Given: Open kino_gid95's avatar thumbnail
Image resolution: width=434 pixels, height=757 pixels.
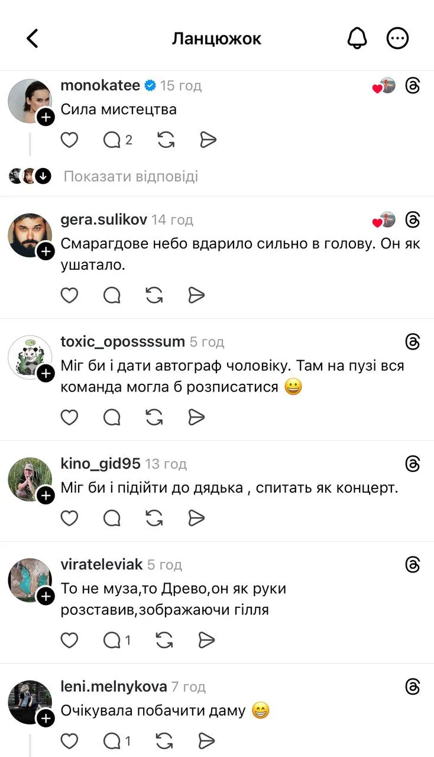Looking at the screenshot, I should pos(30,478).
